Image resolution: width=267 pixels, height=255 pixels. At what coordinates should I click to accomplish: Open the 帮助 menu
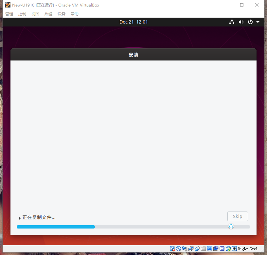[x=75, y=14]
